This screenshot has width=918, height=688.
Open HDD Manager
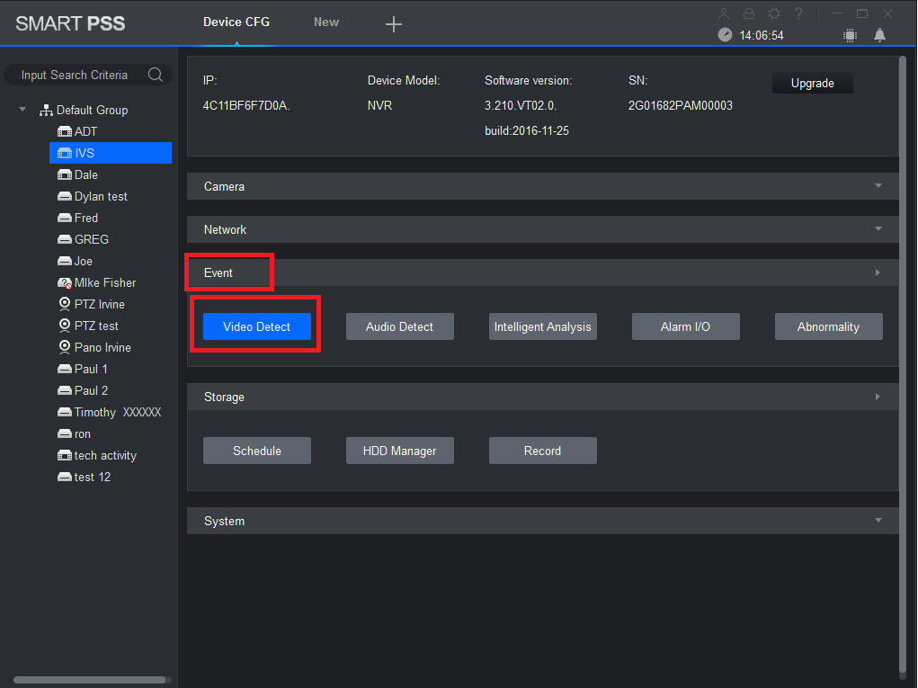[x=399, y=451]
